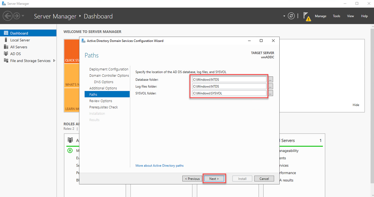
Task: Click the Previous button in wizard
Action: click(192, 179)
